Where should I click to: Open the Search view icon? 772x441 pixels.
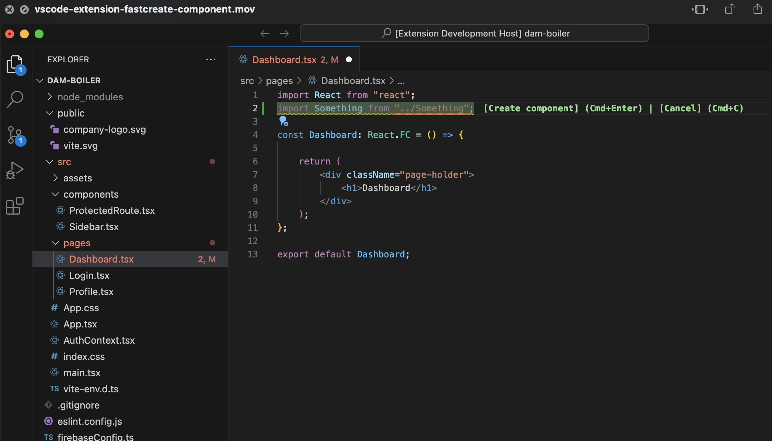(15, 99)
